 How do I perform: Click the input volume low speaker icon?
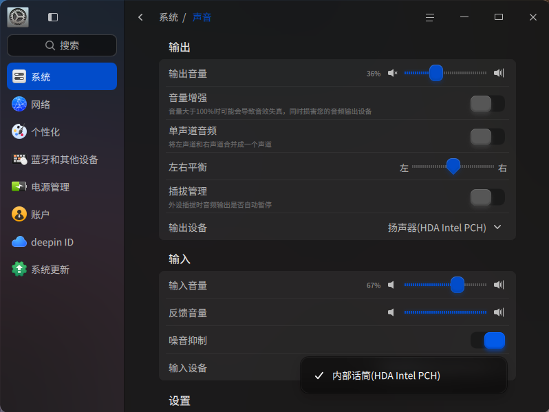pyautogui.click(x=391, y=285)
